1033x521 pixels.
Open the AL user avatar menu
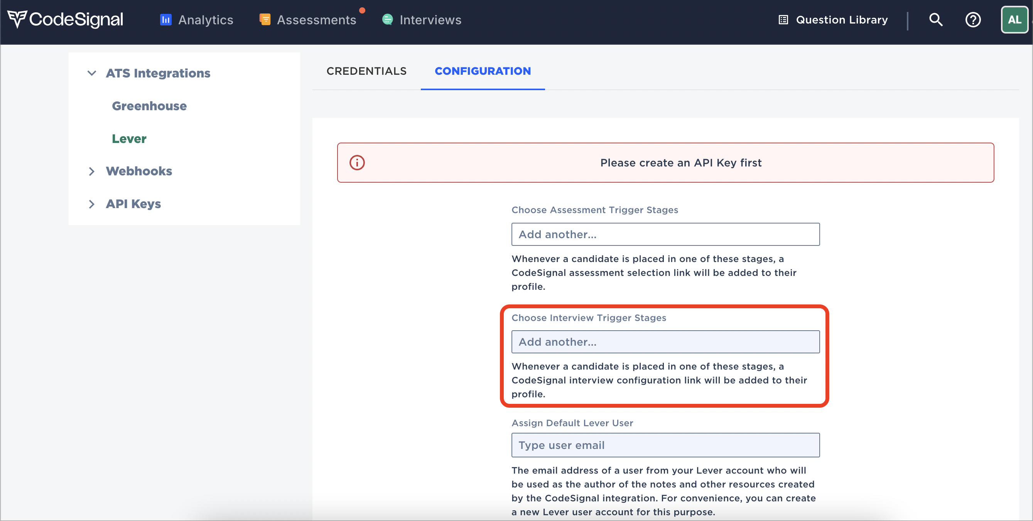pyautogui.click(x=1014, y=20)
